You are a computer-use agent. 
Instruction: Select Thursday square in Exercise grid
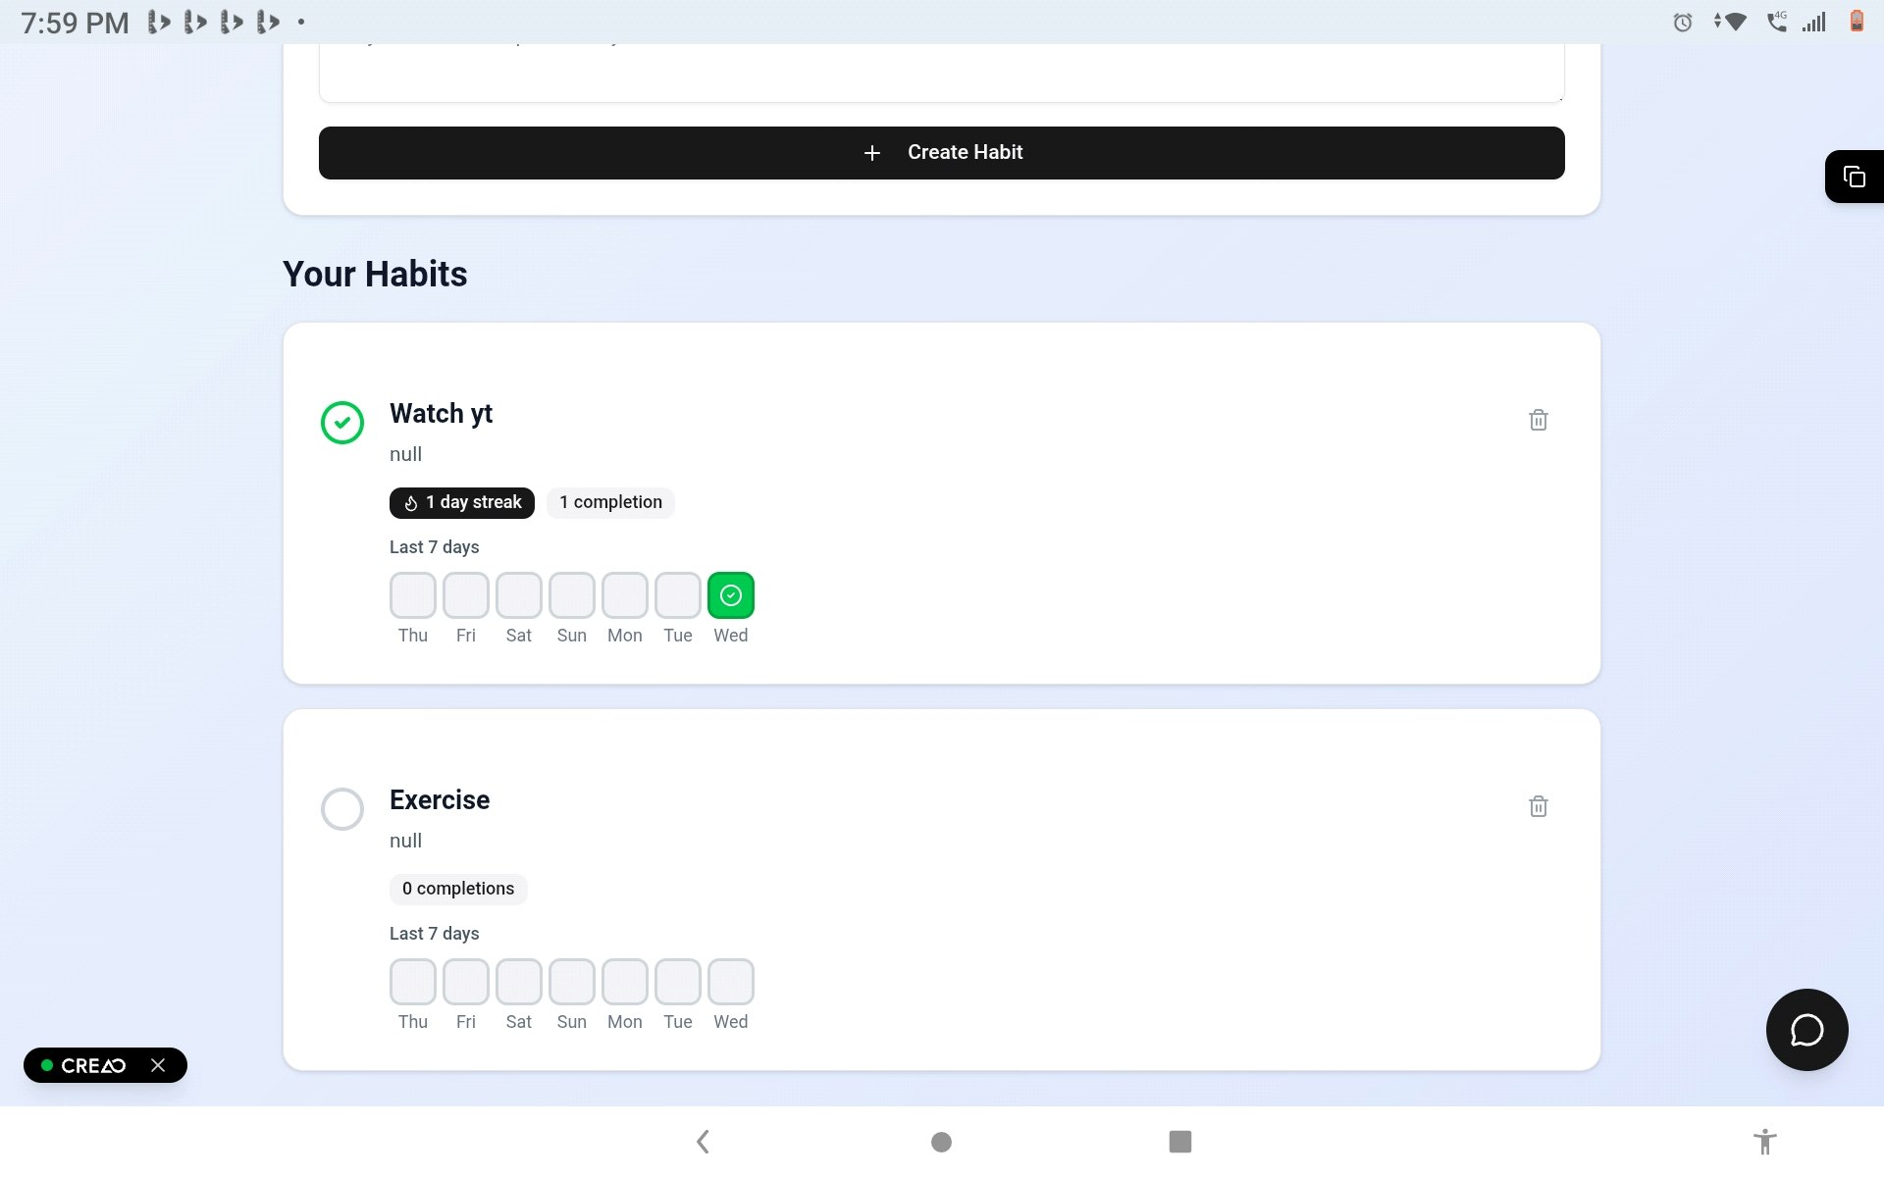tap(412, 981)
